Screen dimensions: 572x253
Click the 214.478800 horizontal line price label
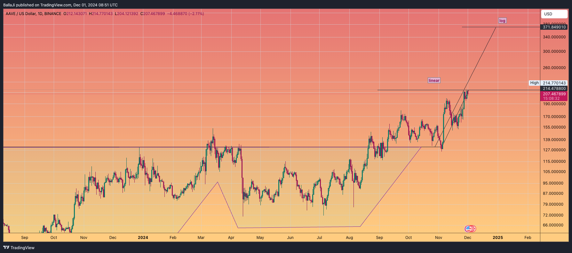[554, 89]
